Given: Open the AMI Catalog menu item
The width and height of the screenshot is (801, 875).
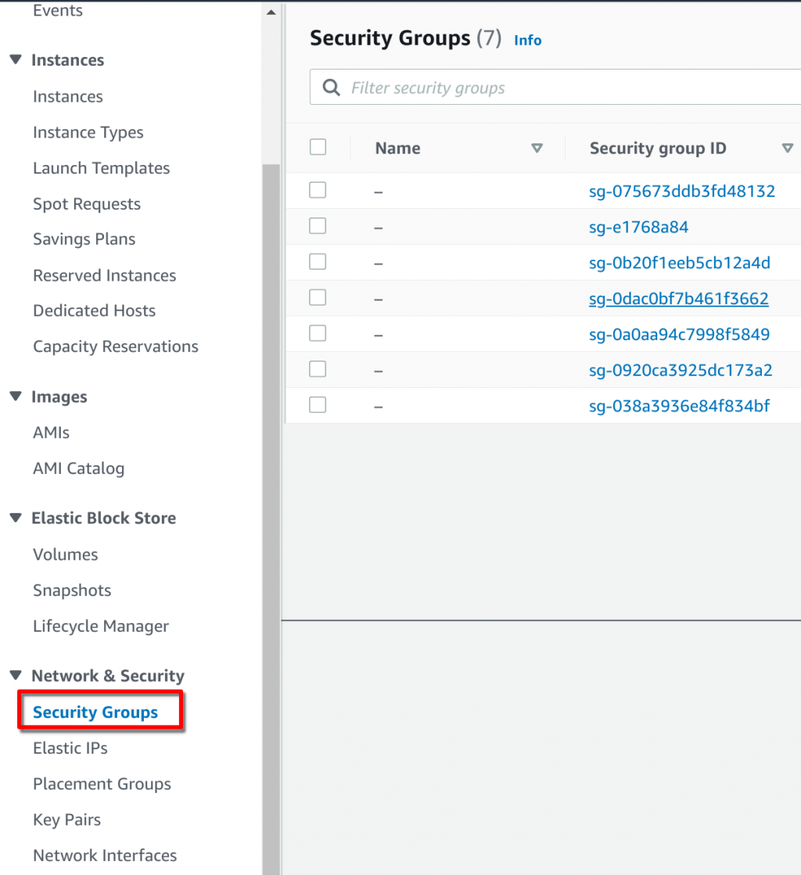Looking at the screenshot, I should pos(79,468).
